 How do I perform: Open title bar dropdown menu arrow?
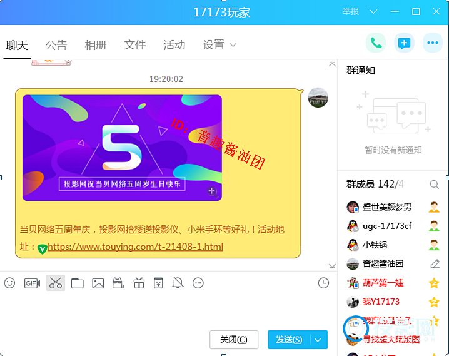[x=373, y=12]
